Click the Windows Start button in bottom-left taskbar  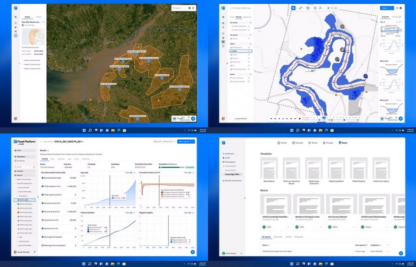[84, 264]
